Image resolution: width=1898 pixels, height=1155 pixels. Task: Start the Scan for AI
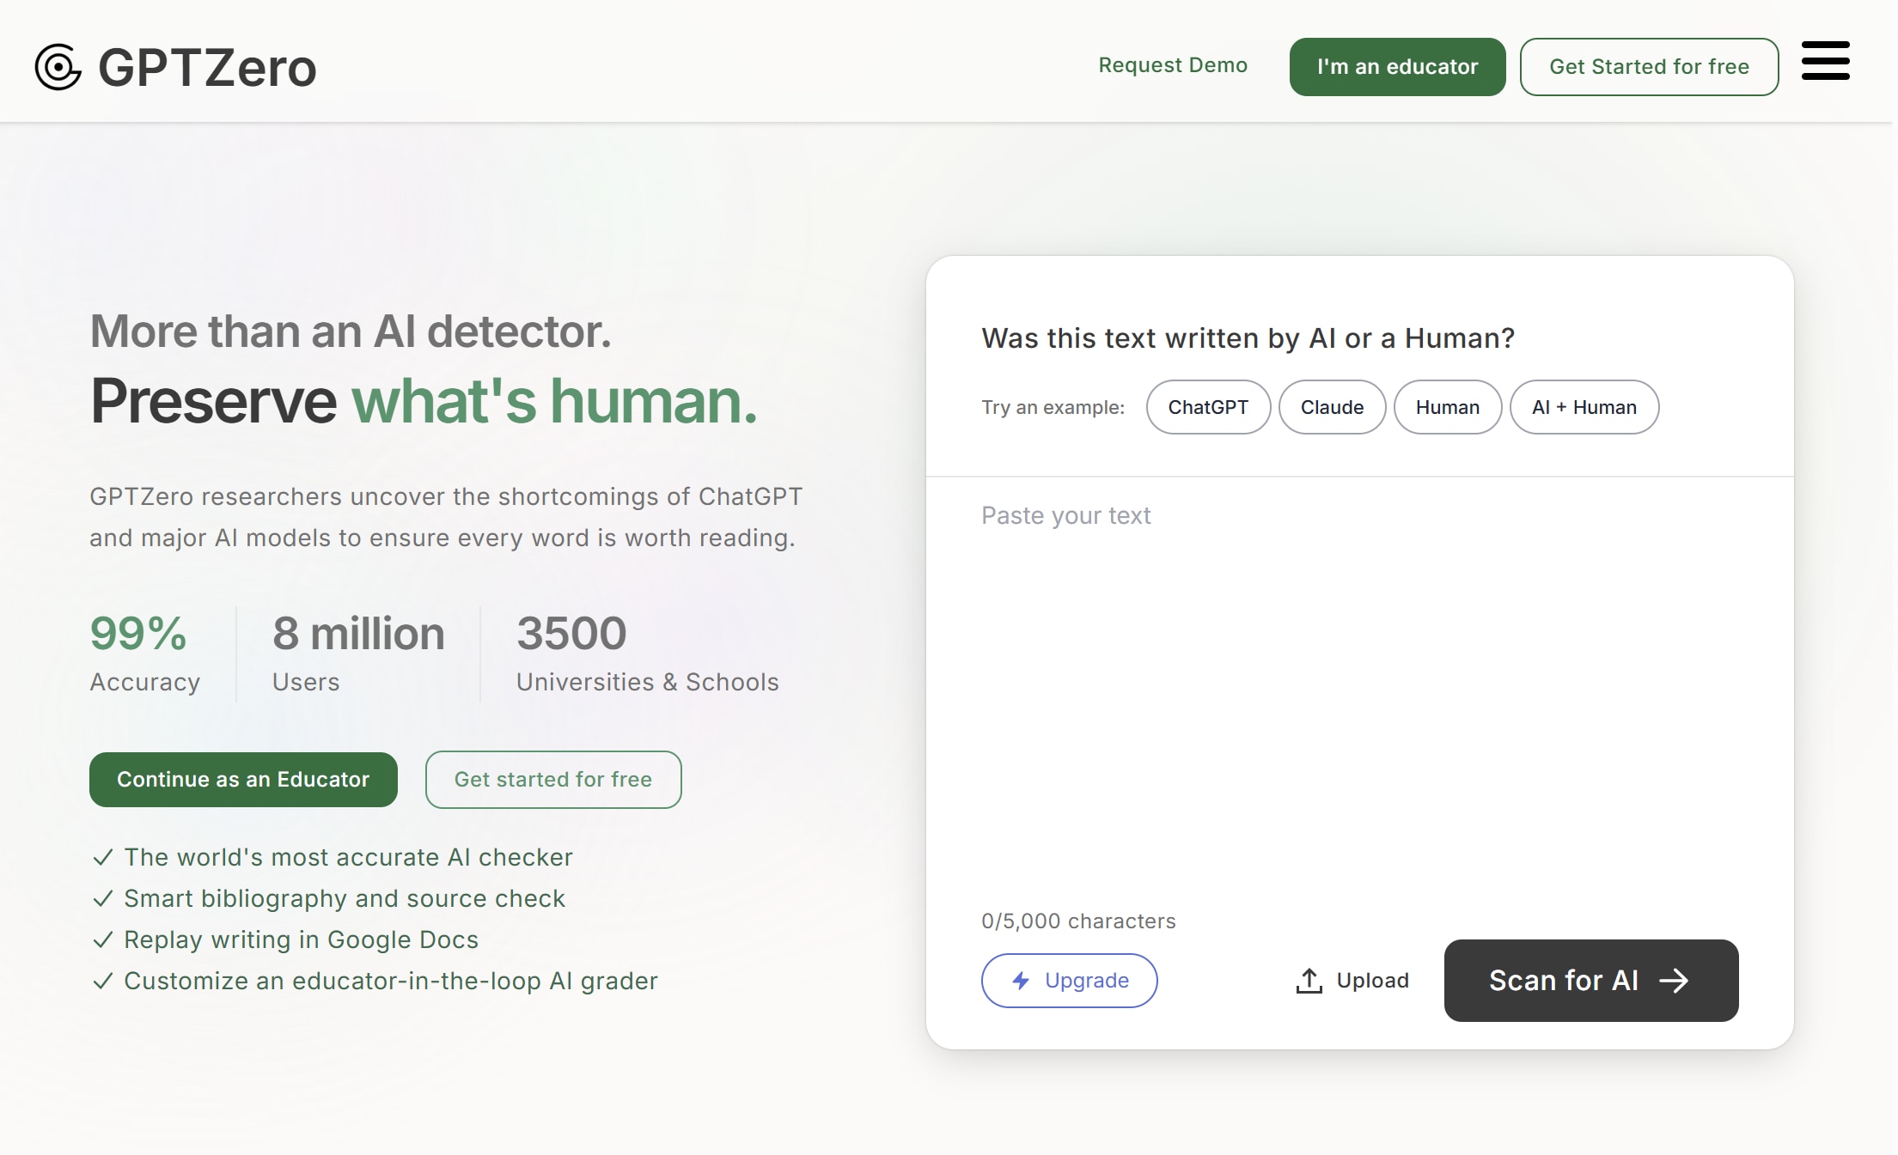tap(1591, 981)
